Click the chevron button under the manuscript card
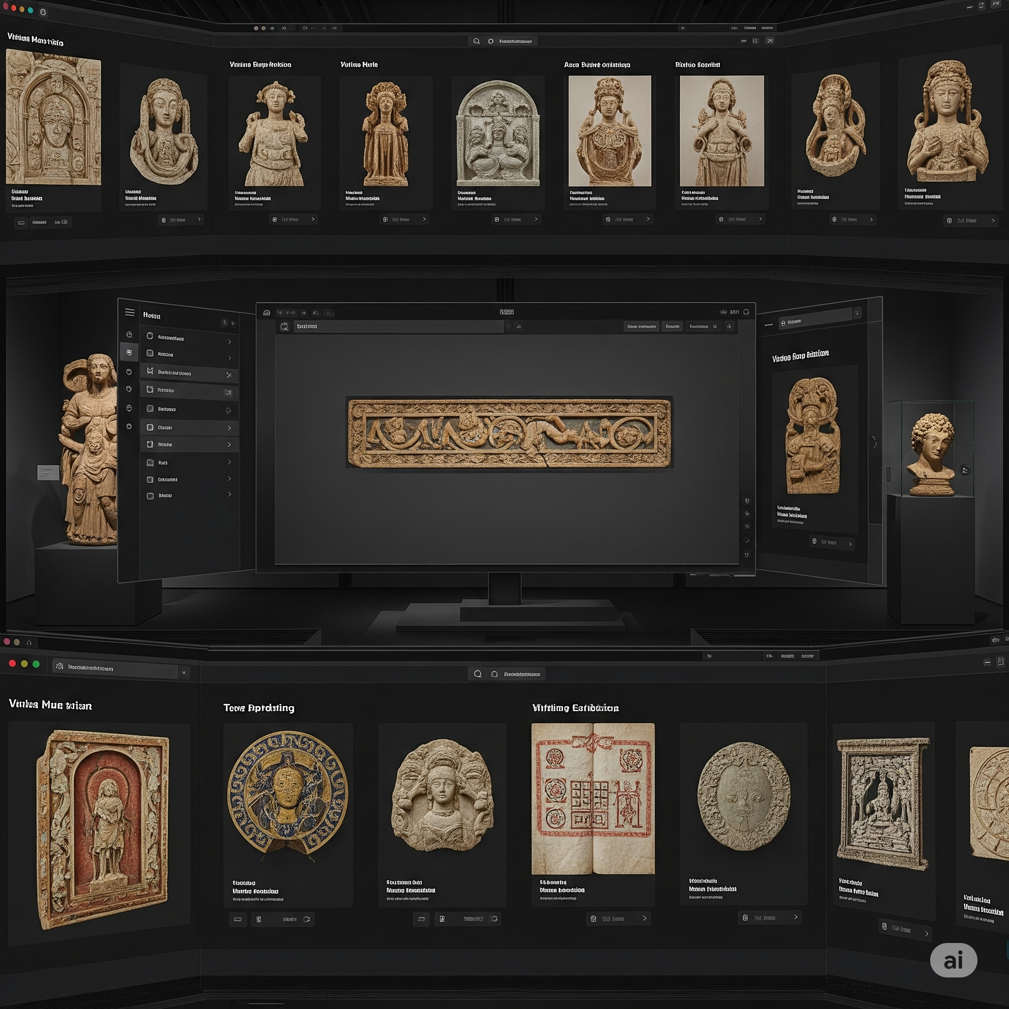Viewport: 1009px width, 1009px height. [644, 918]
